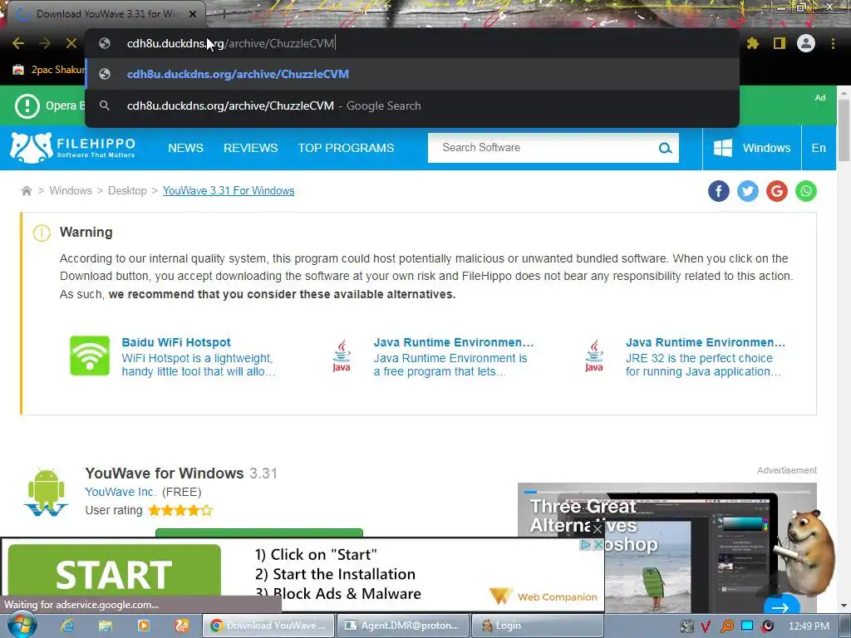
Task: Choose the Google Search suggestion for cdh8u.duckdns.org
Action: (x=412, y=106)
